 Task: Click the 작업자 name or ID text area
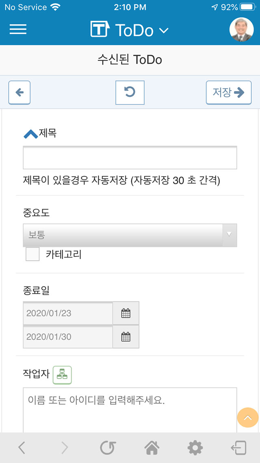click(x=130, y=411)
